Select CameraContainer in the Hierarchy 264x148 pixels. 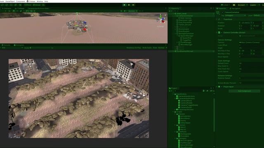pyautogui.click(x=186, y=16)
